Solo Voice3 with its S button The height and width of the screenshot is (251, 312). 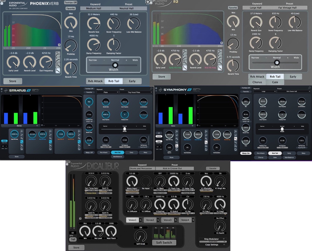(x=176, y=220)
